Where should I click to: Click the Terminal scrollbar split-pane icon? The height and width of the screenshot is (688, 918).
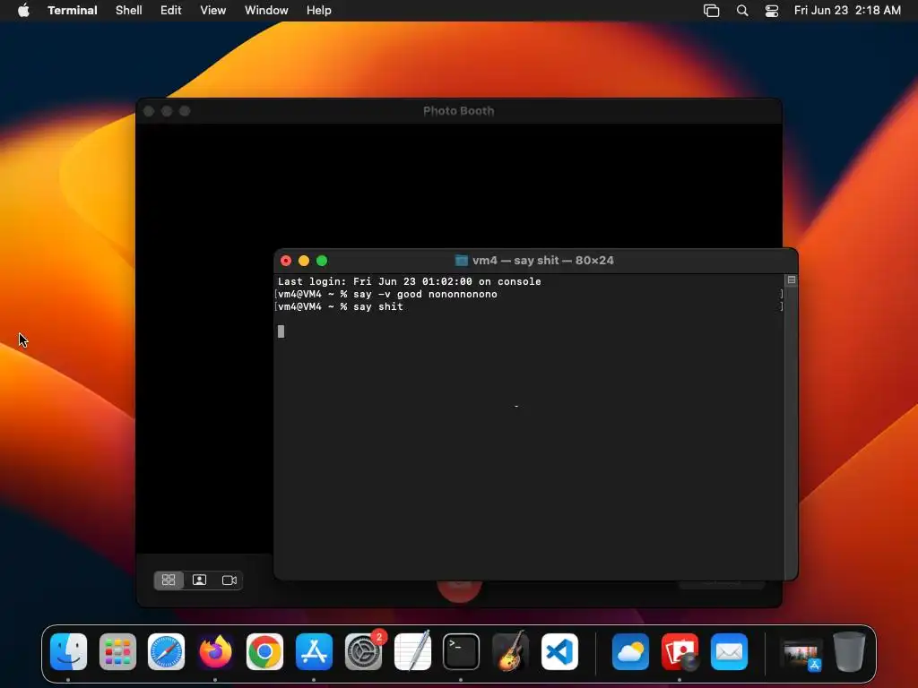(x=791, y=280)
